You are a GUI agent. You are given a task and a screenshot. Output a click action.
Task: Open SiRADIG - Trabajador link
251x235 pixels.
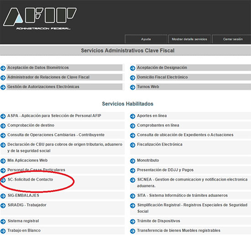click(27, 205)
